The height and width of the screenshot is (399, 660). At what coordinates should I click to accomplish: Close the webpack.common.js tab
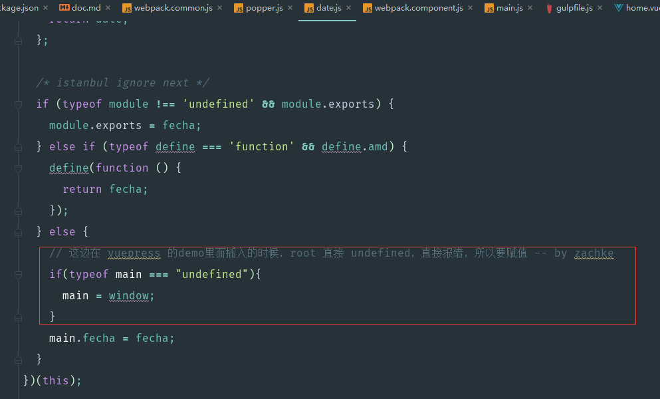[x=220, y=7]
